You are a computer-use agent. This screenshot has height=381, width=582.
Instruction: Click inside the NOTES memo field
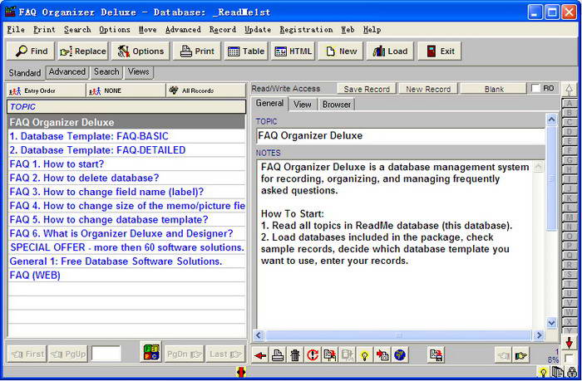pos(397,244)
